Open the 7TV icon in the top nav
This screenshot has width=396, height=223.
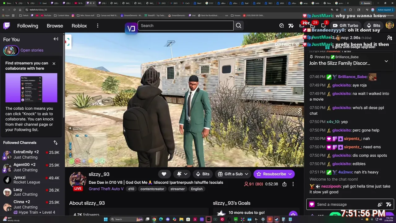291,26
